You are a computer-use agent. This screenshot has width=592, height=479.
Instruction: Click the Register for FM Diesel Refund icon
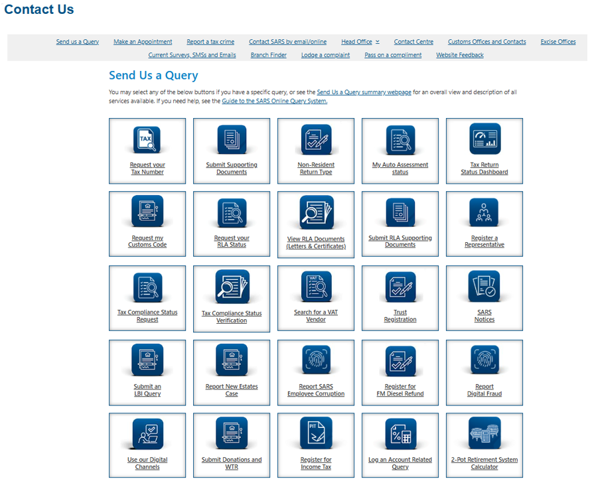coord(400,361)
